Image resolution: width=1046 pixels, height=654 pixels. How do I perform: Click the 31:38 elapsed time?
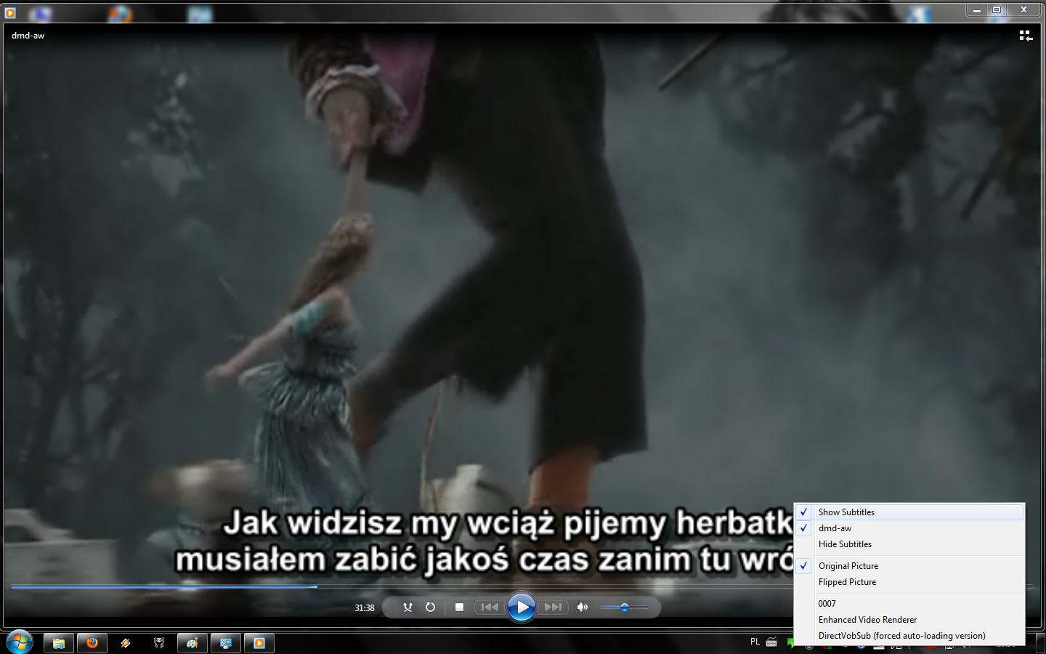tap(365, 607)
